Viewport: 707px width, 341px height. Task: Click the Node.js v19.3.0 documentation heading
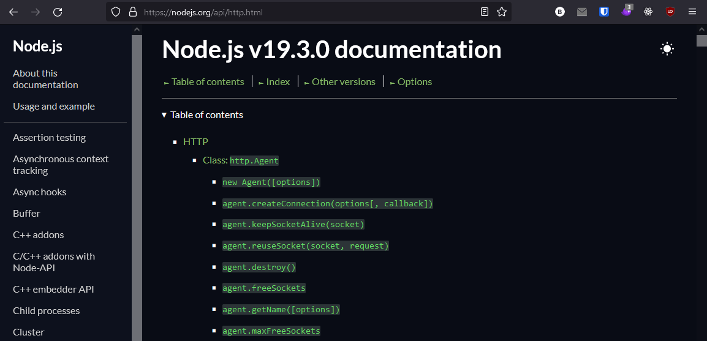tap(331, 49)
